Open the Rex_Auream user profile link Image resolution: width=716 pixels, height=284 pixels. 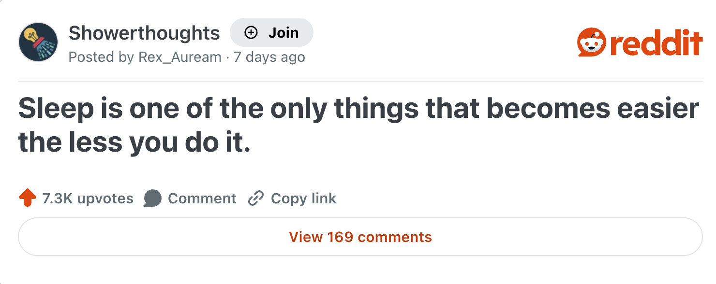pyautogui.click(x=179, y=57)
